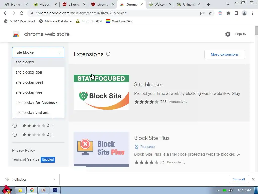The height and width of the screenshot is (194, 258).
Task: Open the Site blocker extension title
Action: [149, 84]
